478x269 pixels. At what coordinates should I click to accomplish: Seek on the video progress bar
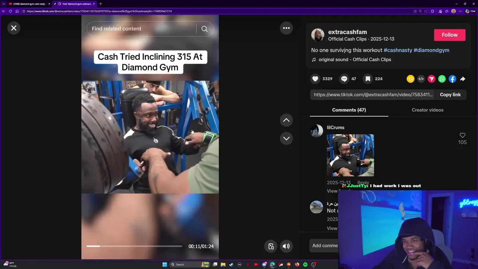tap(134, 246)
